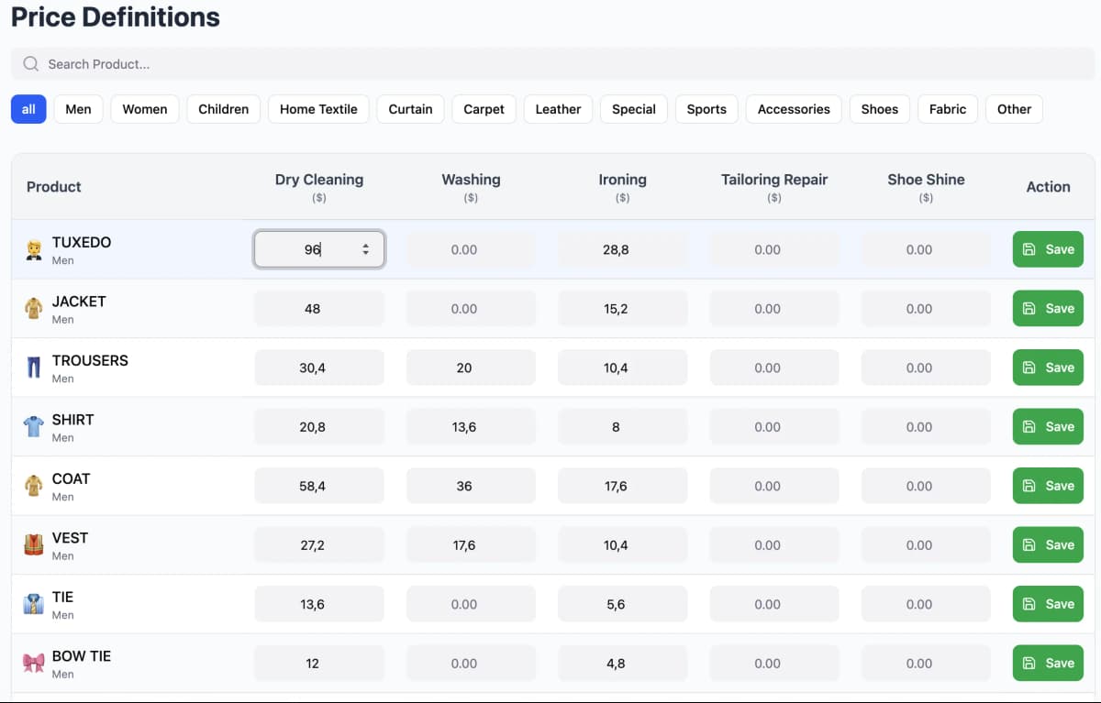Click the BOW TIE product icon
This screenshot has width=1101, height=703.
(x=34, y=664)
